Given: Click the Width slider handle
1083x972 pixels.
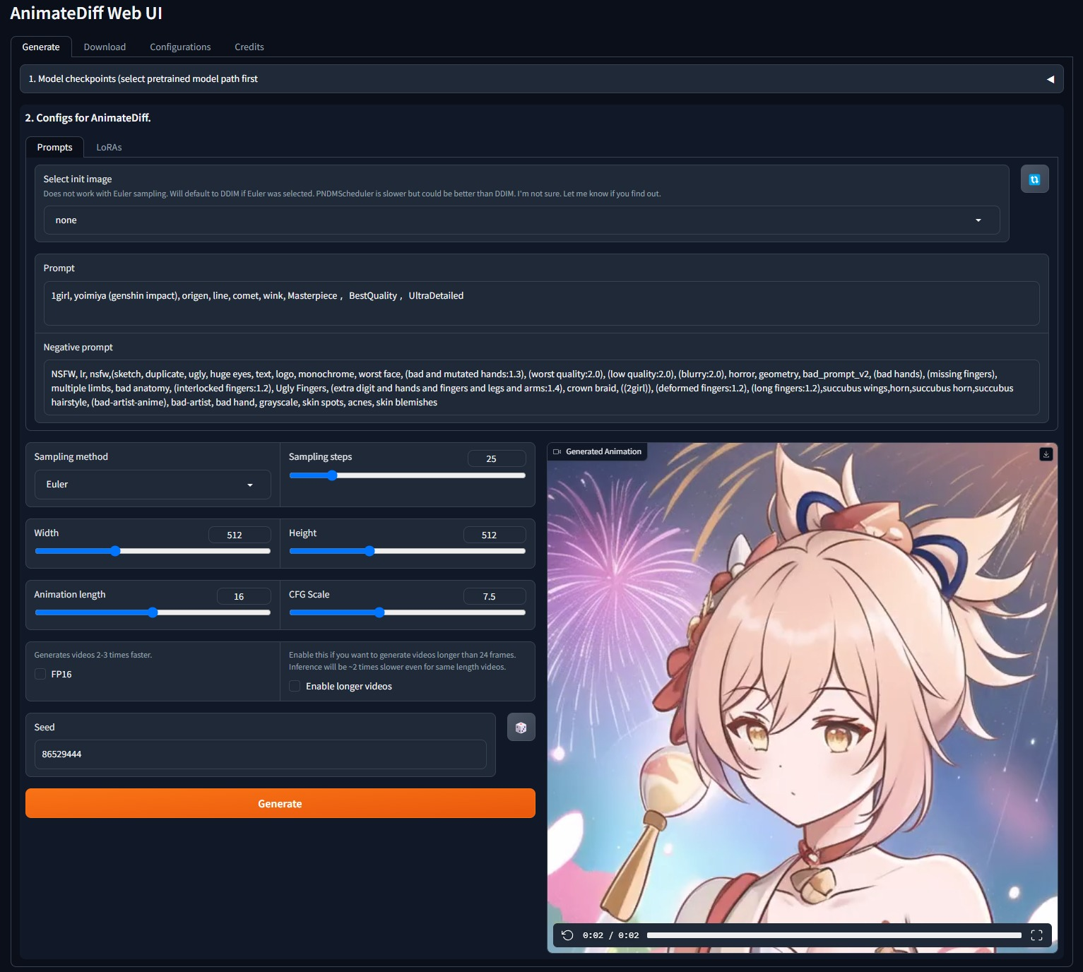Looking at the screenshot, I should (x=115, y=551).
